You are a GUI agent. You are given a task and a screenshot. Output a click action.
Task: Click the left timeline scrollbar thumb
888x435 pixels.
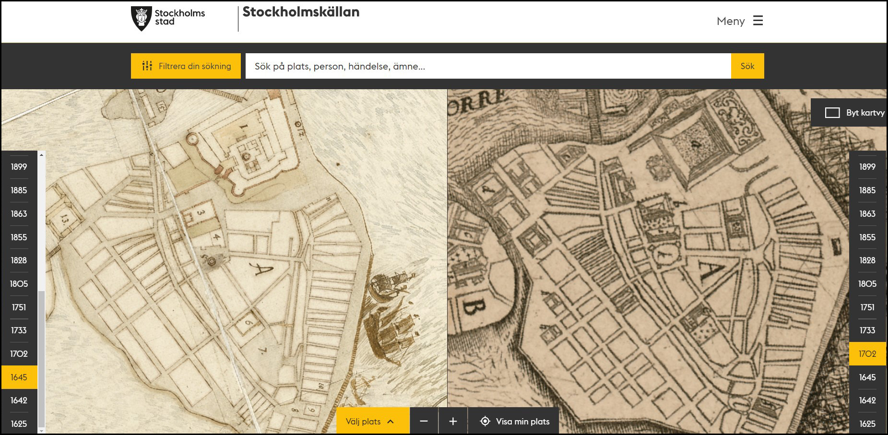pyautogui.click(x=41, y=359)
